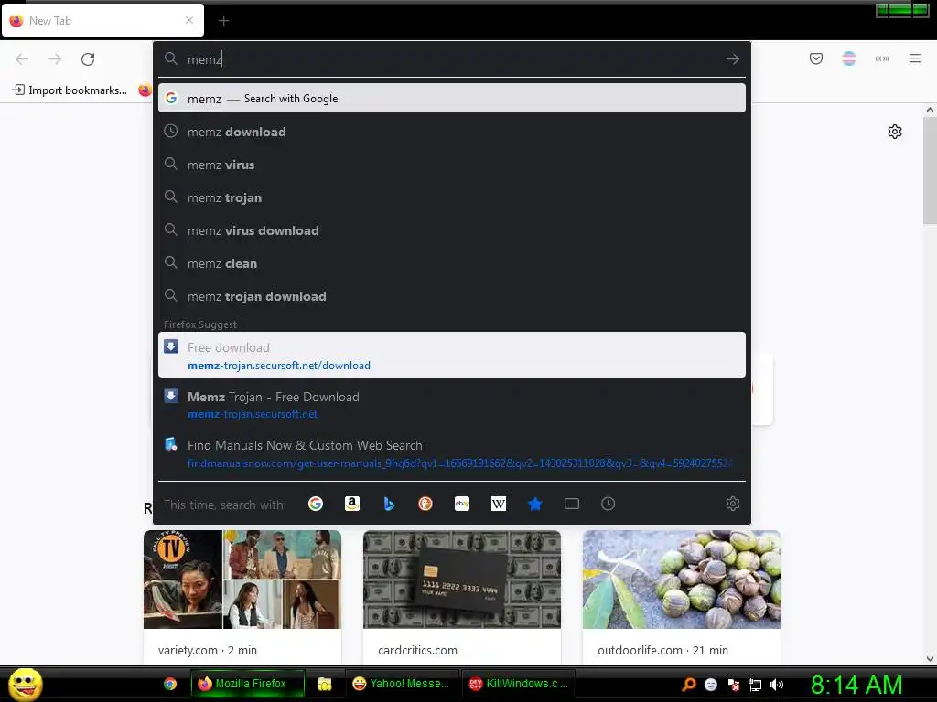Open the outdoorlife.com nuts story
Image resolution: width=937 pixels, height=702 pixels.
682,579
